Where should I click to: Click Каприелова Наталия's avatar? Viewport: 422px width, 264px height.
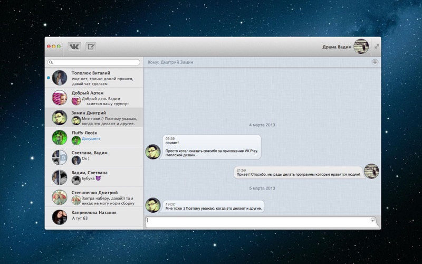pos(60,217)
